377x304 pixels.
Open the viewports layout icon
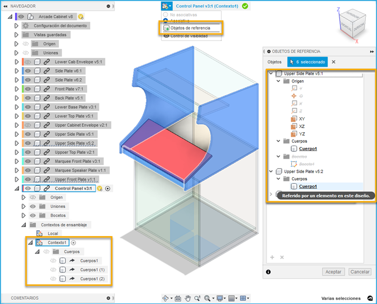pyautogui.click(x=243, y=298)
